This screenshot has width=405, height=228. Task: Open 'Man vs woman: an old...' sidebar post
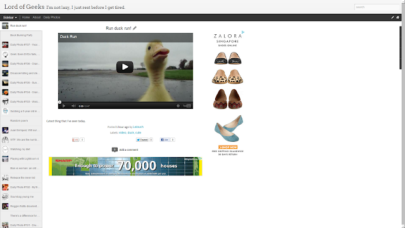[x=21, y=168]
